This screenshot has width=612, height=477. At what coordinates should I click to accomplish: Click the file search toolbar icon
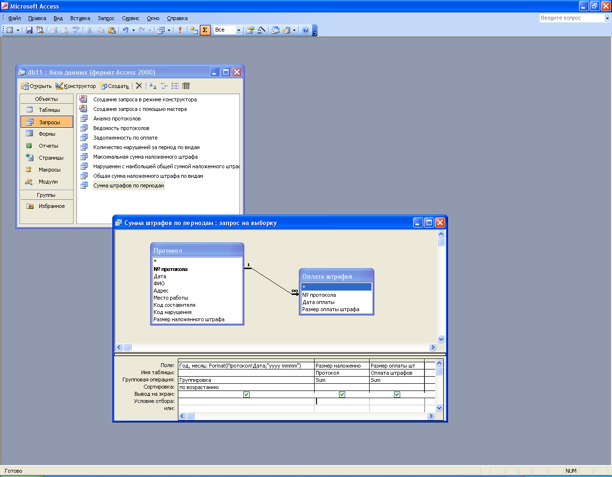tap(40, 30)
